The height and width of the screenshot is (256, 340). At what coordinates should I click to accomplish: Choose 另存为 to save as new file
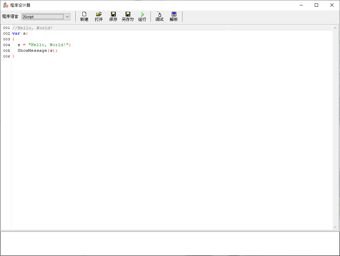pyautogui.click(x=128, y=17)
